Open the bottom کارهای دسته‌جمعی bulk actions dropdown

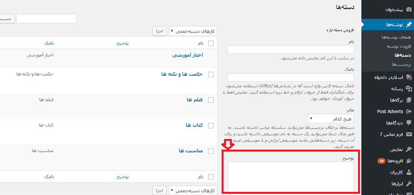click(193, 190)
